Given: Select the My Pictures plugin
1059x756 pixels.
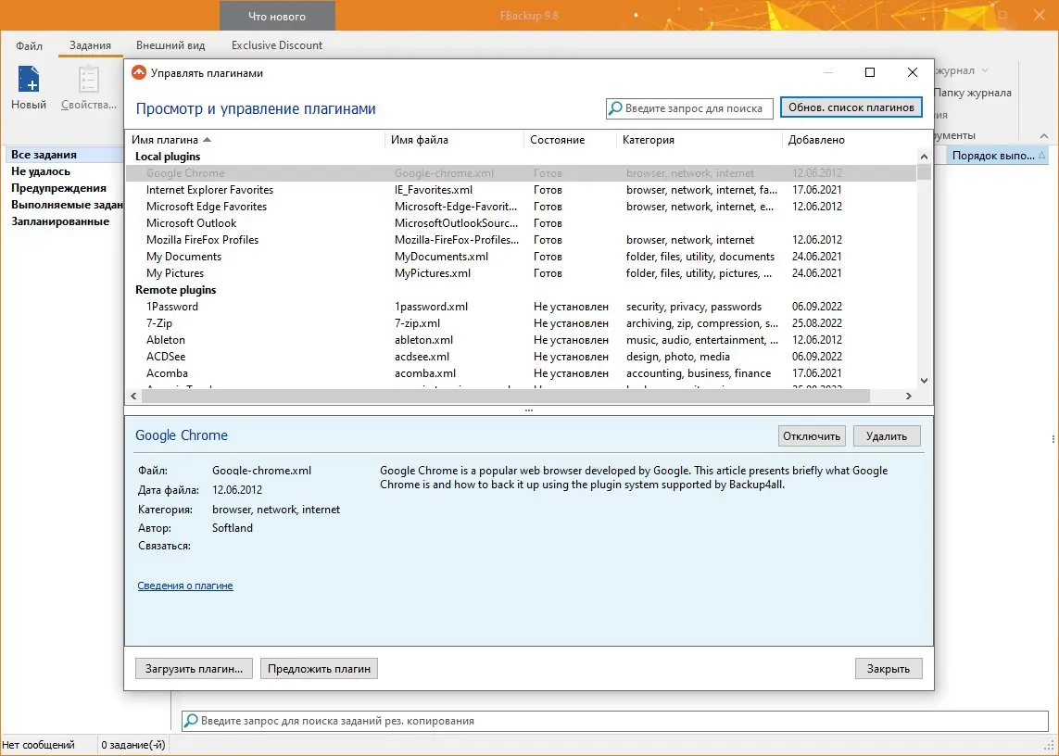Looking at the screenshot, I should [x=521, y=273].
